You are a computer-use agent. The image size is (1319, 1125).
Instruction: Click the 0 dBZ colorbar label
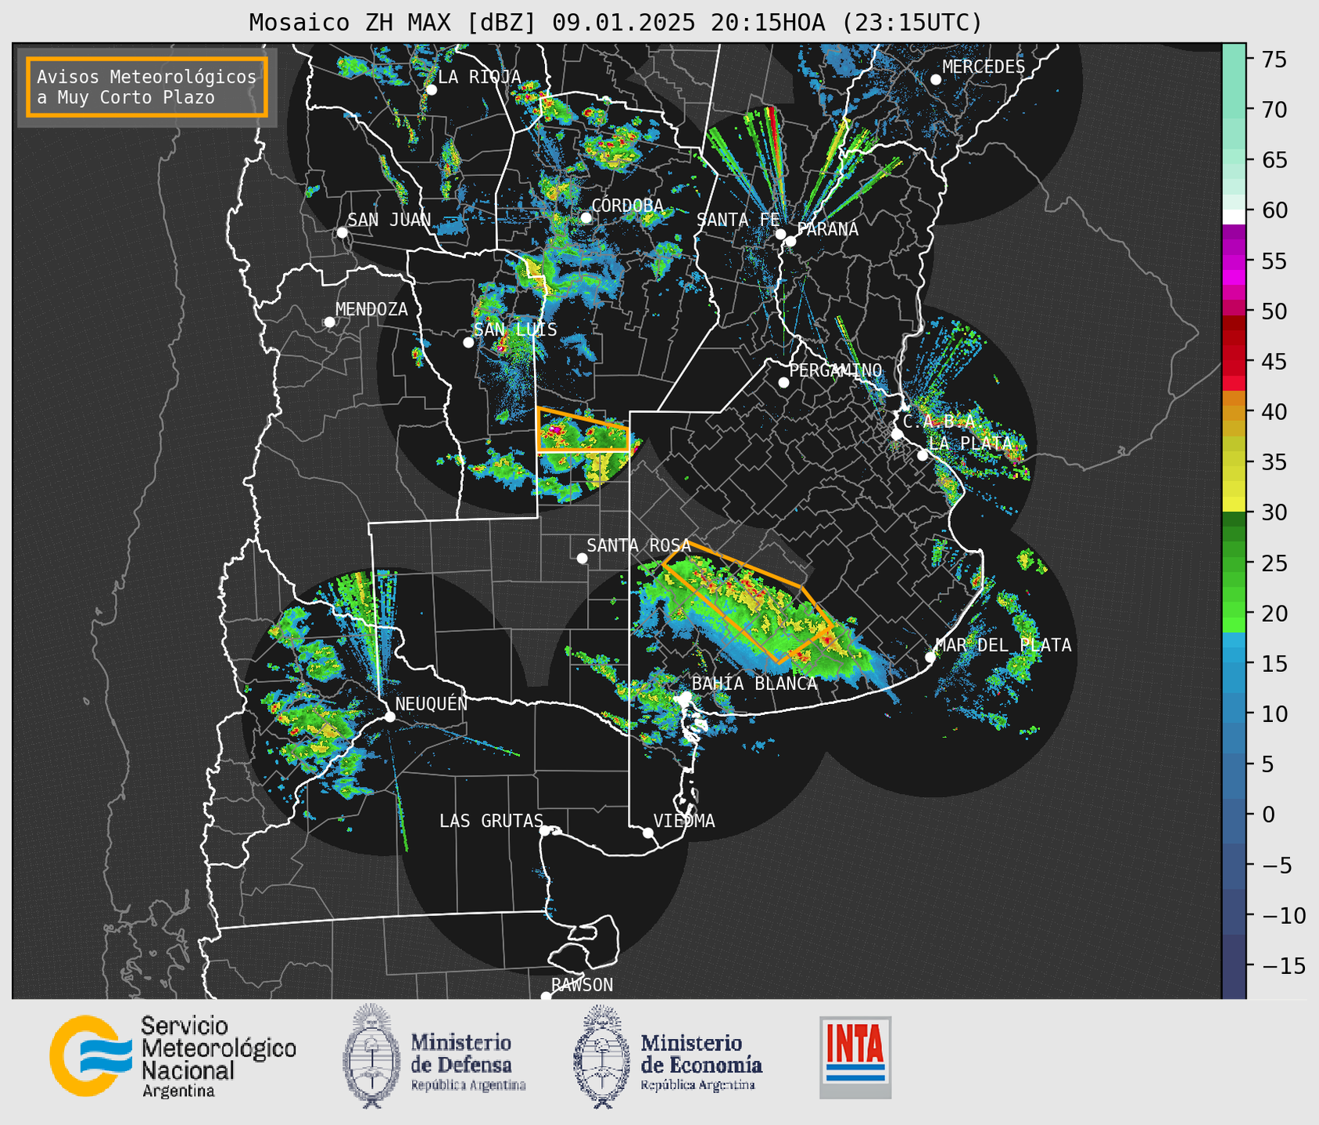pyautogui.click(x=1269, y=815)
